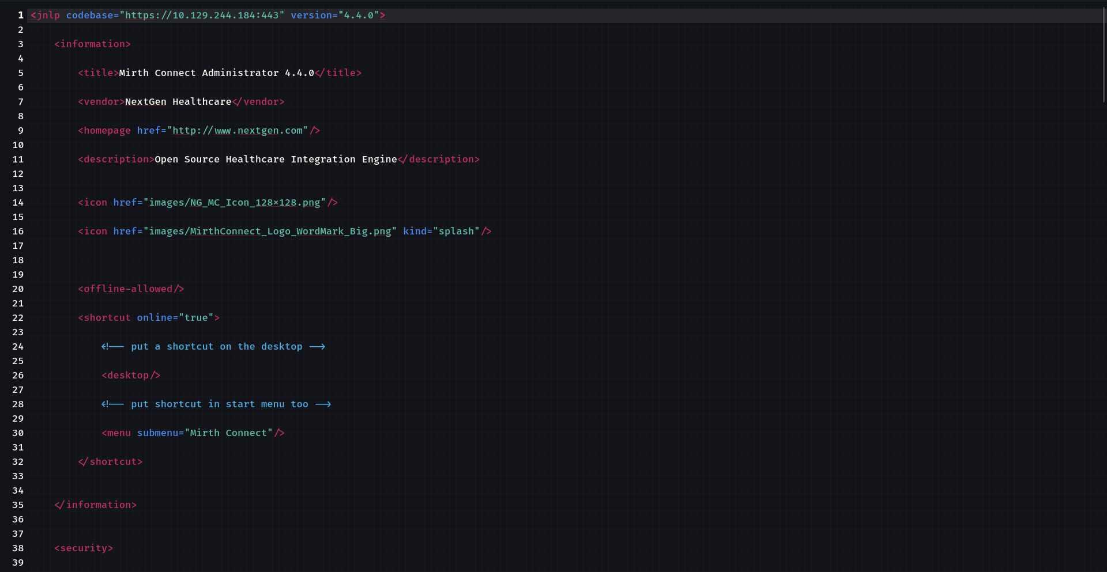
Task: Click the submenu="Mirth Connect" attribute value
Action: click(x=228, y=433)
